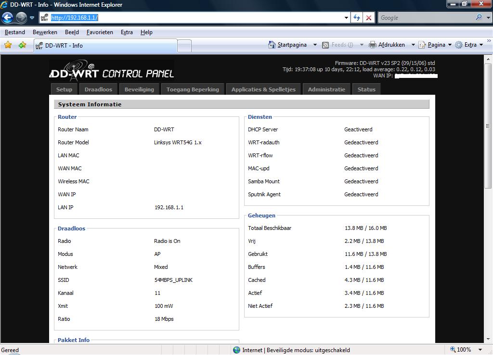Go back with the browser Back arrow

[x=8, y=18]
